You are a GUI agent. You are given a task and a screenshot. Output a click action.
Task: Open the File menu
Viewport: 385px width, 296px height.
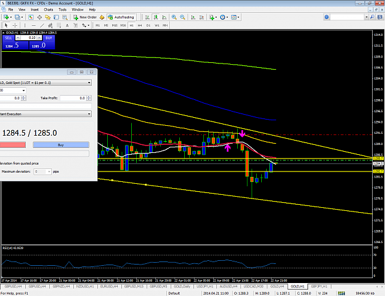tap(10, 10)
